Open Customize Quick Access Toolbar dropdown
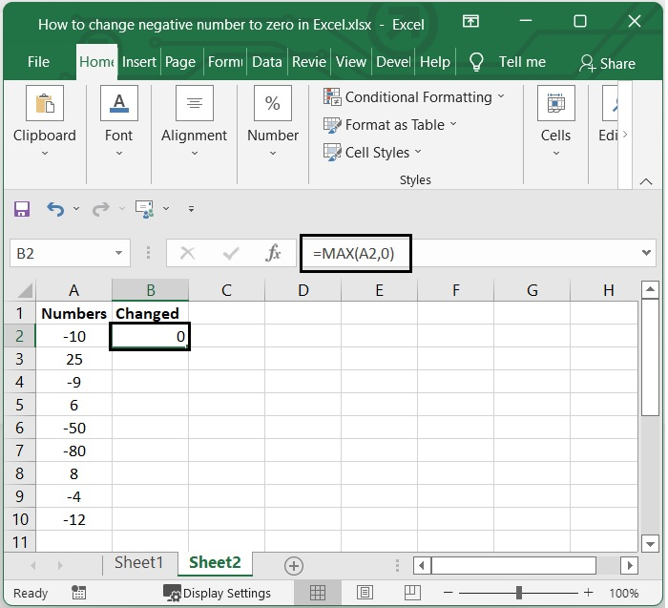This screenshot has height=608, width=668. 191,209
